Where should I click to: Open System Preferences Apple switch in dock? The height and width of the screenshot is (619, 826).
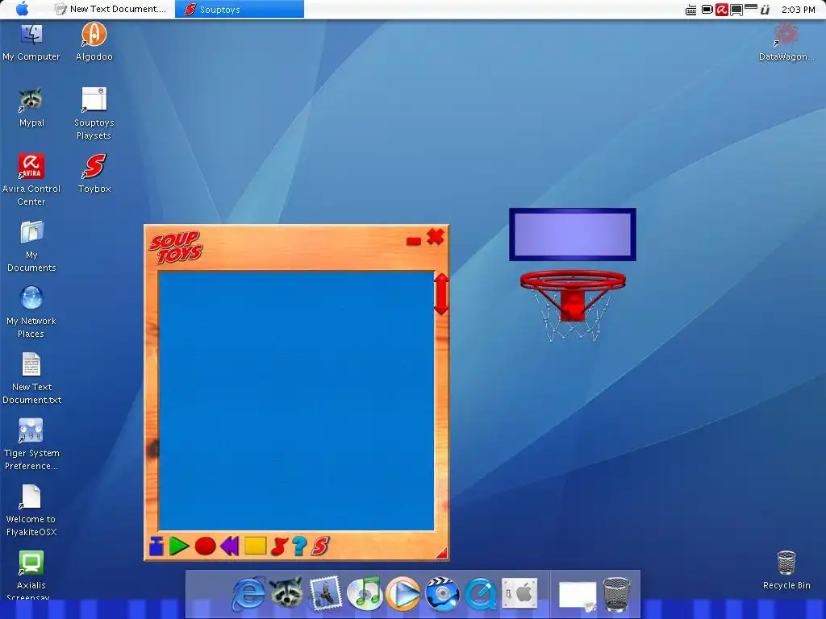tap(519, 594)
